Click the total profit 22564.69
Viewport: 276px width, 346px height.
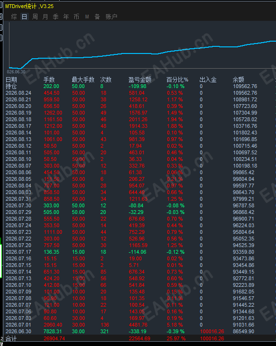click(140, 338)
